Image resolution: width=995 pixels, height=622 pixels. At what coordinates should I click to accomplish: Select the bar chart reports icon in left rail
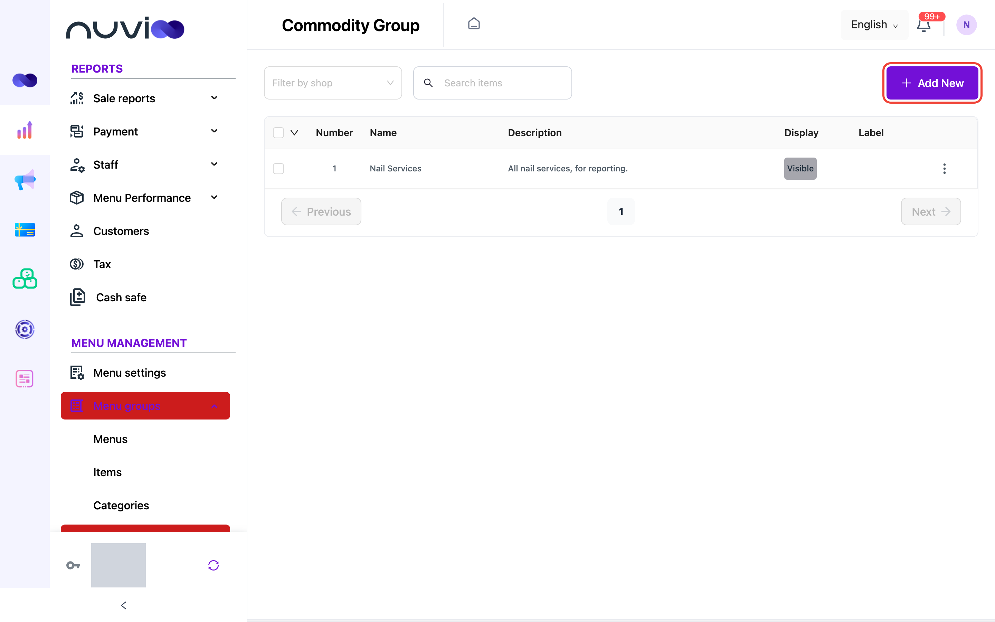(x=25, y=130)
